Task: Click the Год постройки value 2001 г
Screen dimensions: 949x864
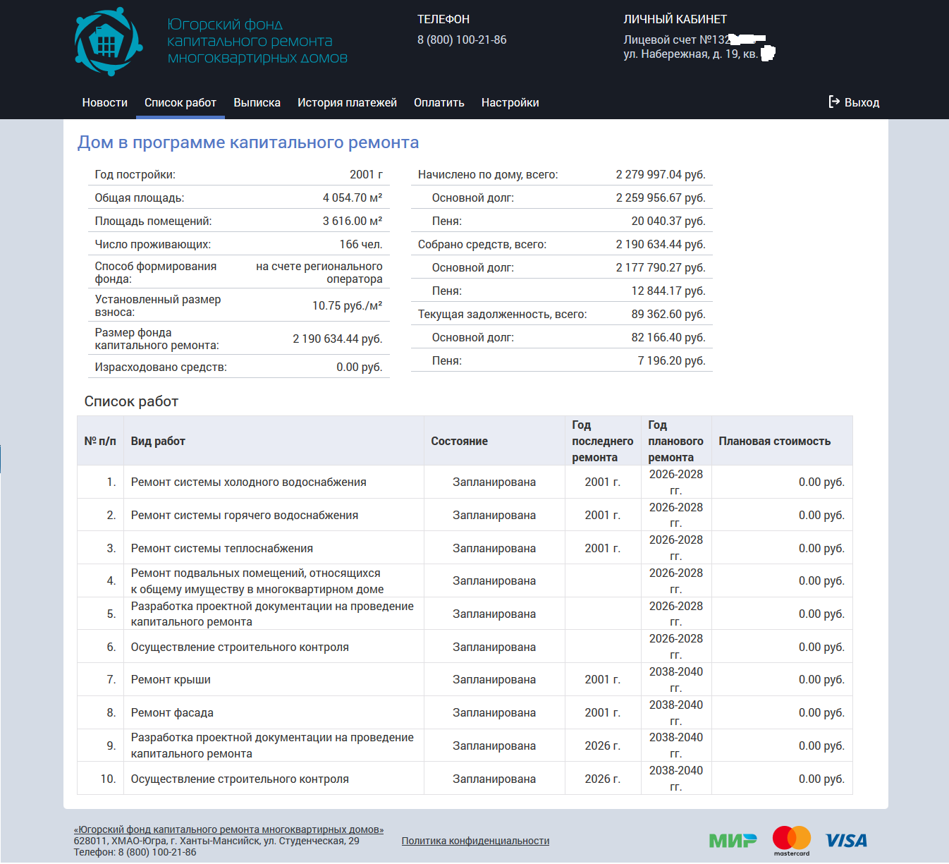Action: tap(366, 175)
